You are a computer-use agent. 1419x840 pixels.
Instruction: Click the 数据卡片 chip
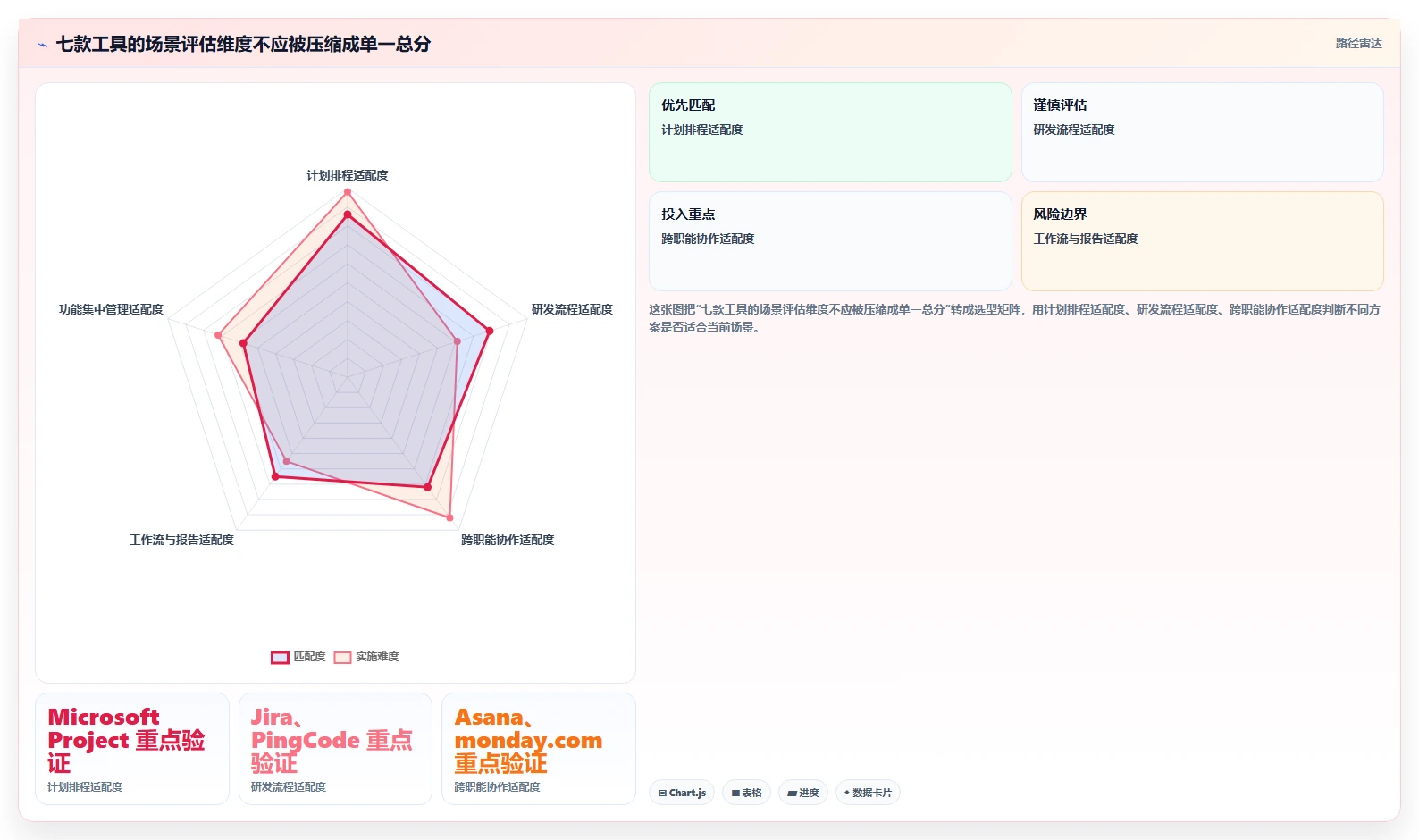coord(868,793)
